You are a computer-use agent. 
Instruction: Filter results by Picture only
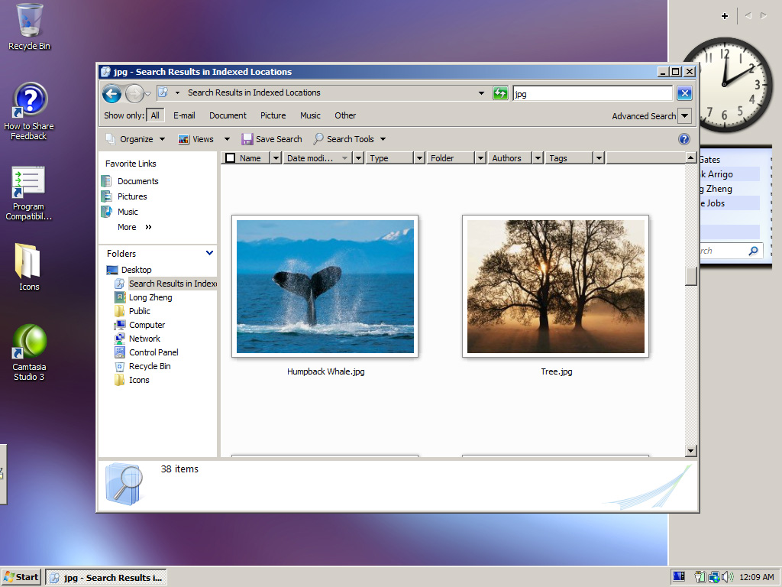273,115
